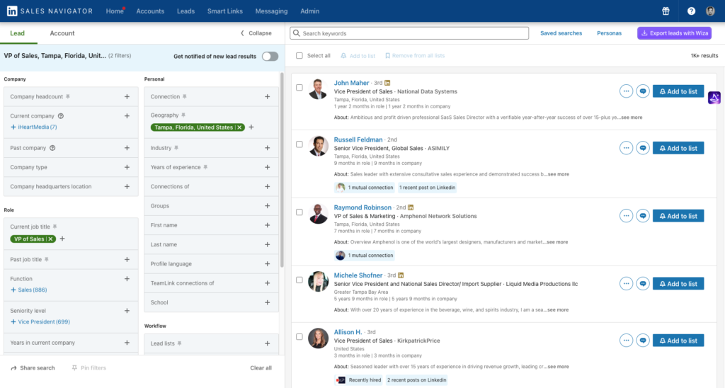Add another current job title filter
Viewport: 725px width, 388px height.
62,239
